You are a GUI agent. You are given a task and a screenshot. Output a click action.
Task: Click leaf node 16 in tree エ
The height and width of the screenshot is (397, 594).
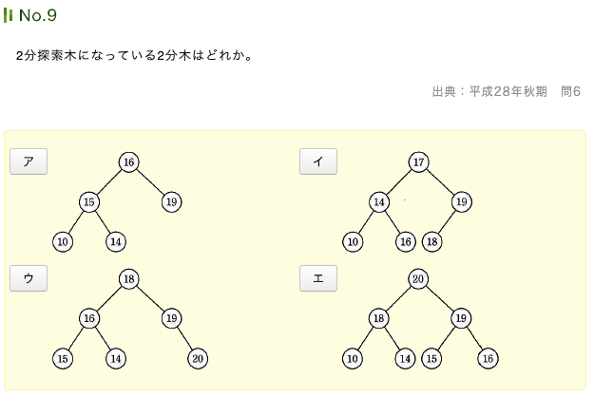488,358
